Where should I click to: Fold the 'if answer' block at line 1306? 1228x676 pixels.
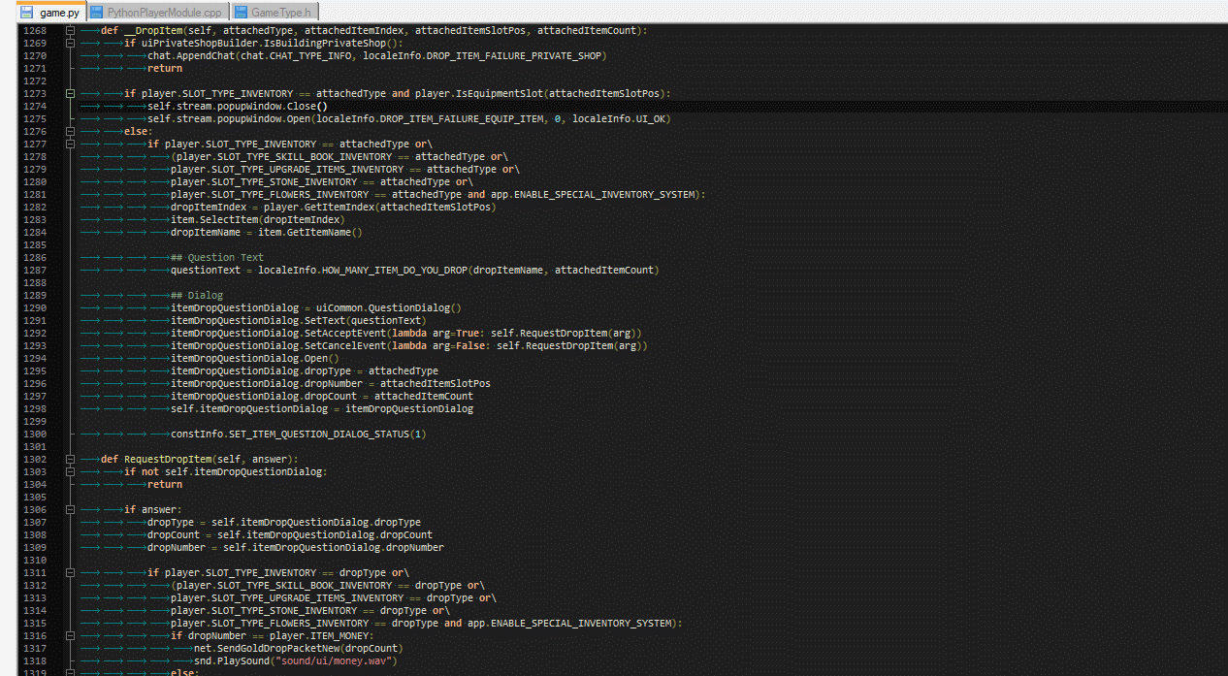[x=71, y=510]
